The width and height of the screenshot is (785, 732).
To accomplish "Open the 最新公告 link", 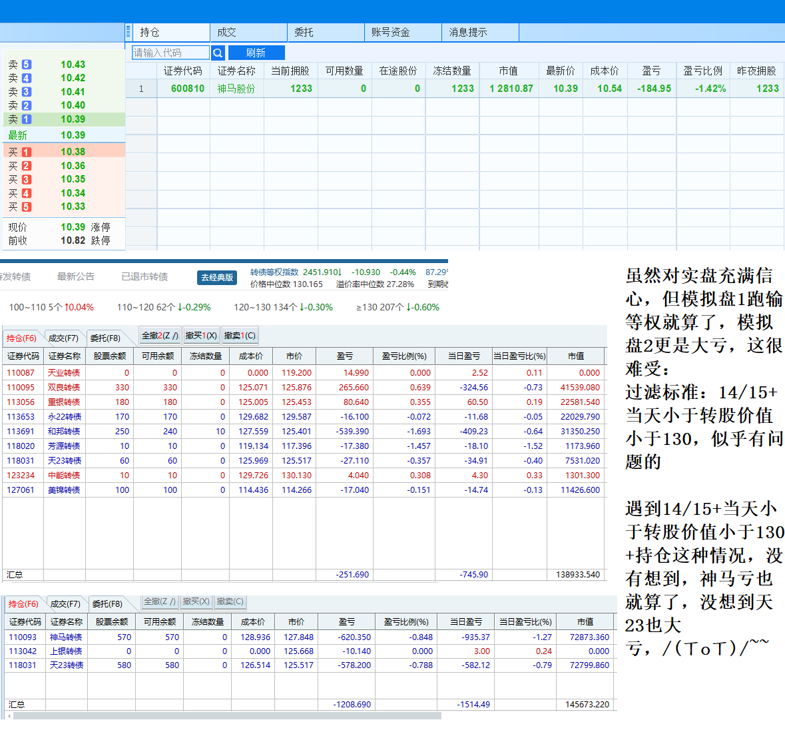I will click(76, 276).
